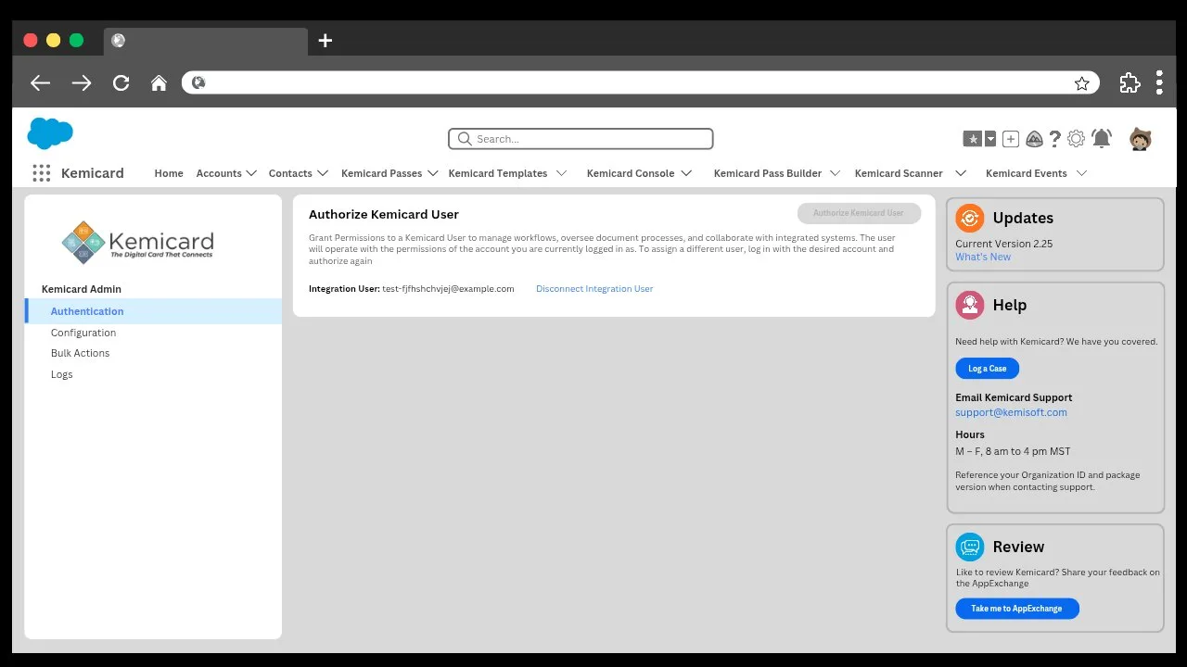Open the Kemicard Templates tab

(x=498, y=173)
